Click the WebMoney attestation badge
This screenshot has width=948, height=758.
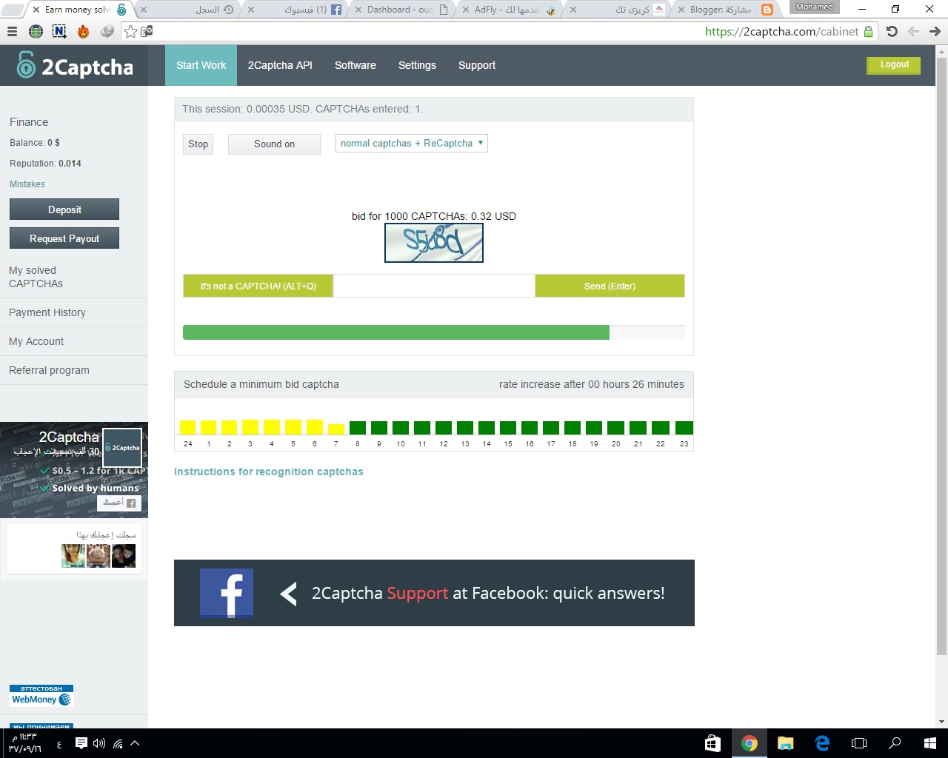click(x=41, y=696)
